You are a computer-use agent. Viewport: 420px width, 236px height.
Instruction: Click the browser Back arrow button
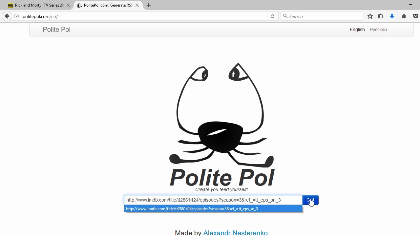[x=7, y=16]
